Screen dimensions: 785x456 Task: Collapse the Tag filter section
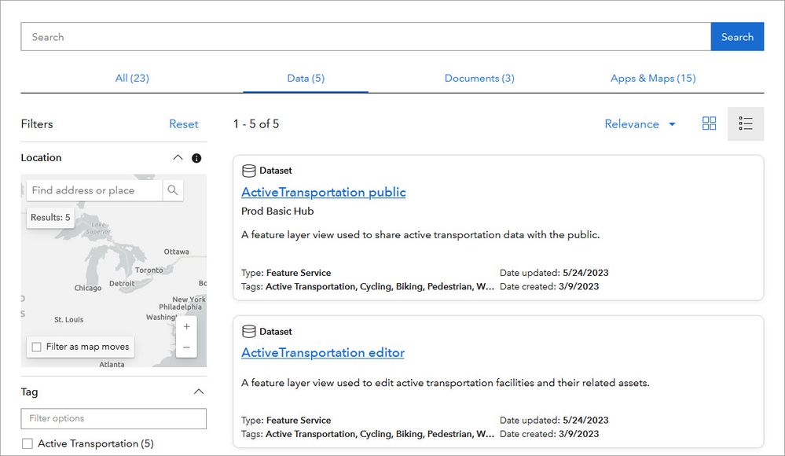(199, 392)
